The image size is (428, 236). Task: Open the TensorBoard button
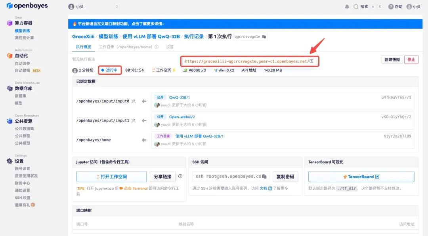tap(361, 177)
